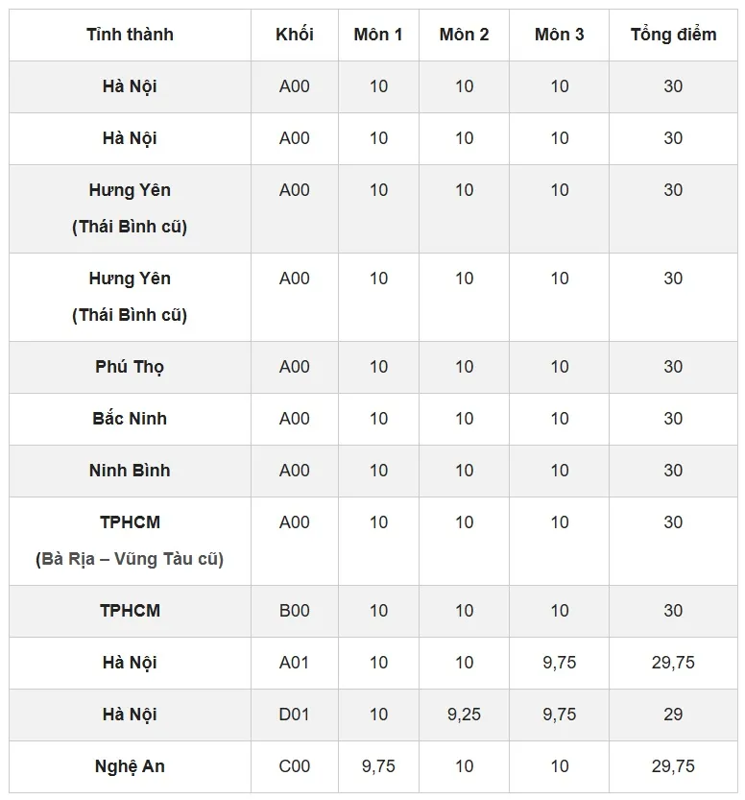Click the Môn 3 header cell

coord(559,35)
